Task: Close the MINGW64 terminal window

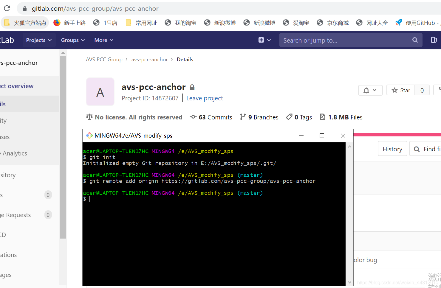Action: 343,136
